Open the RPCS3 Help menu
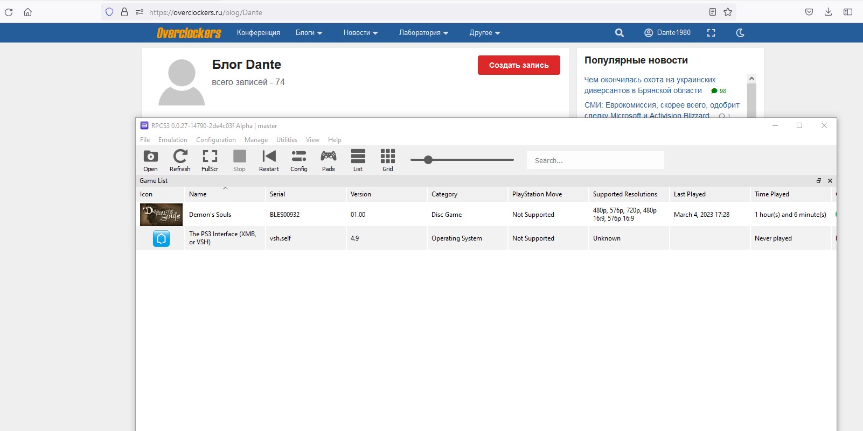 [335, 140]
